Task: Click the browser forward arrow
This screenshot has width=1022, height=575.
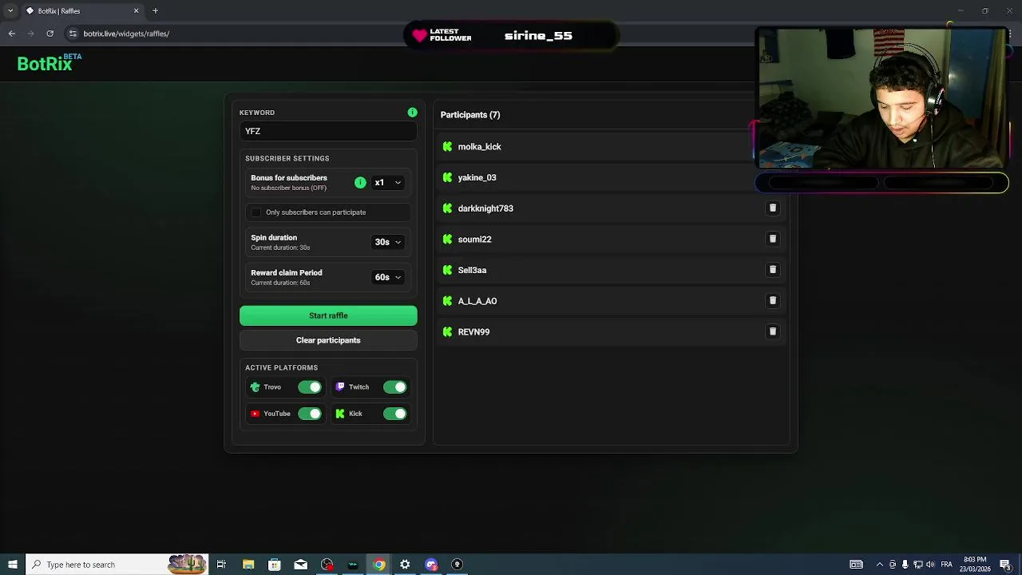Action: click(31, 34)
